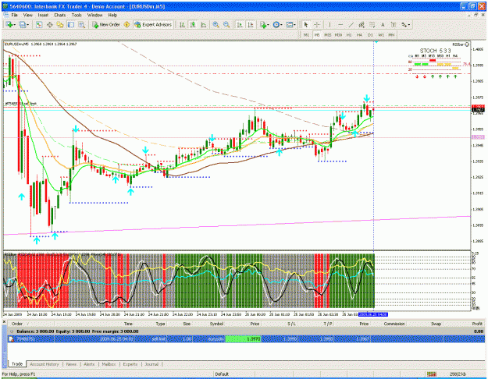Open the Window menu
This screenshot has width=488, height=379.
pyautogui.click(x=94, y=15)
